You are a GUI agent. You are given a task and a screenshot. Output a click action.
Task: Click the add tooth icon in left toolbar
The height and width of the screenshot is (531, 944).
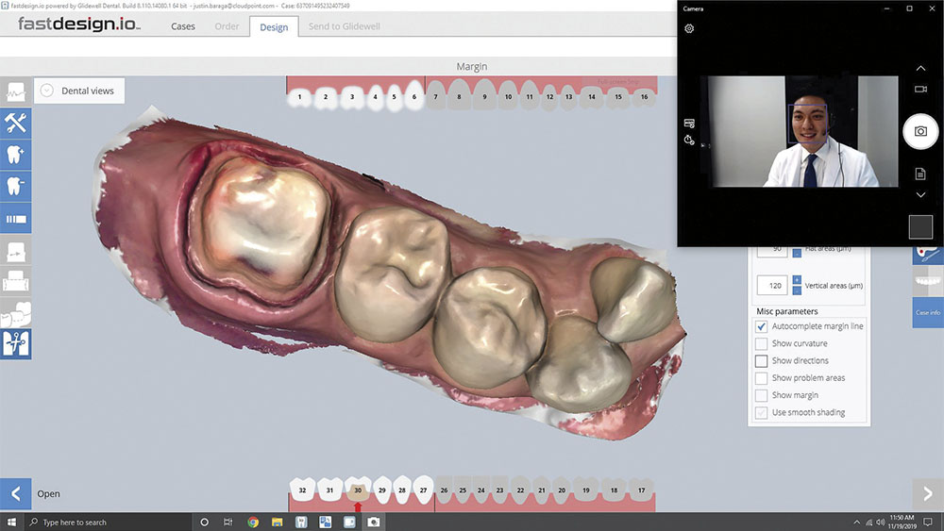pyautogui.click(x=15, y=155)
